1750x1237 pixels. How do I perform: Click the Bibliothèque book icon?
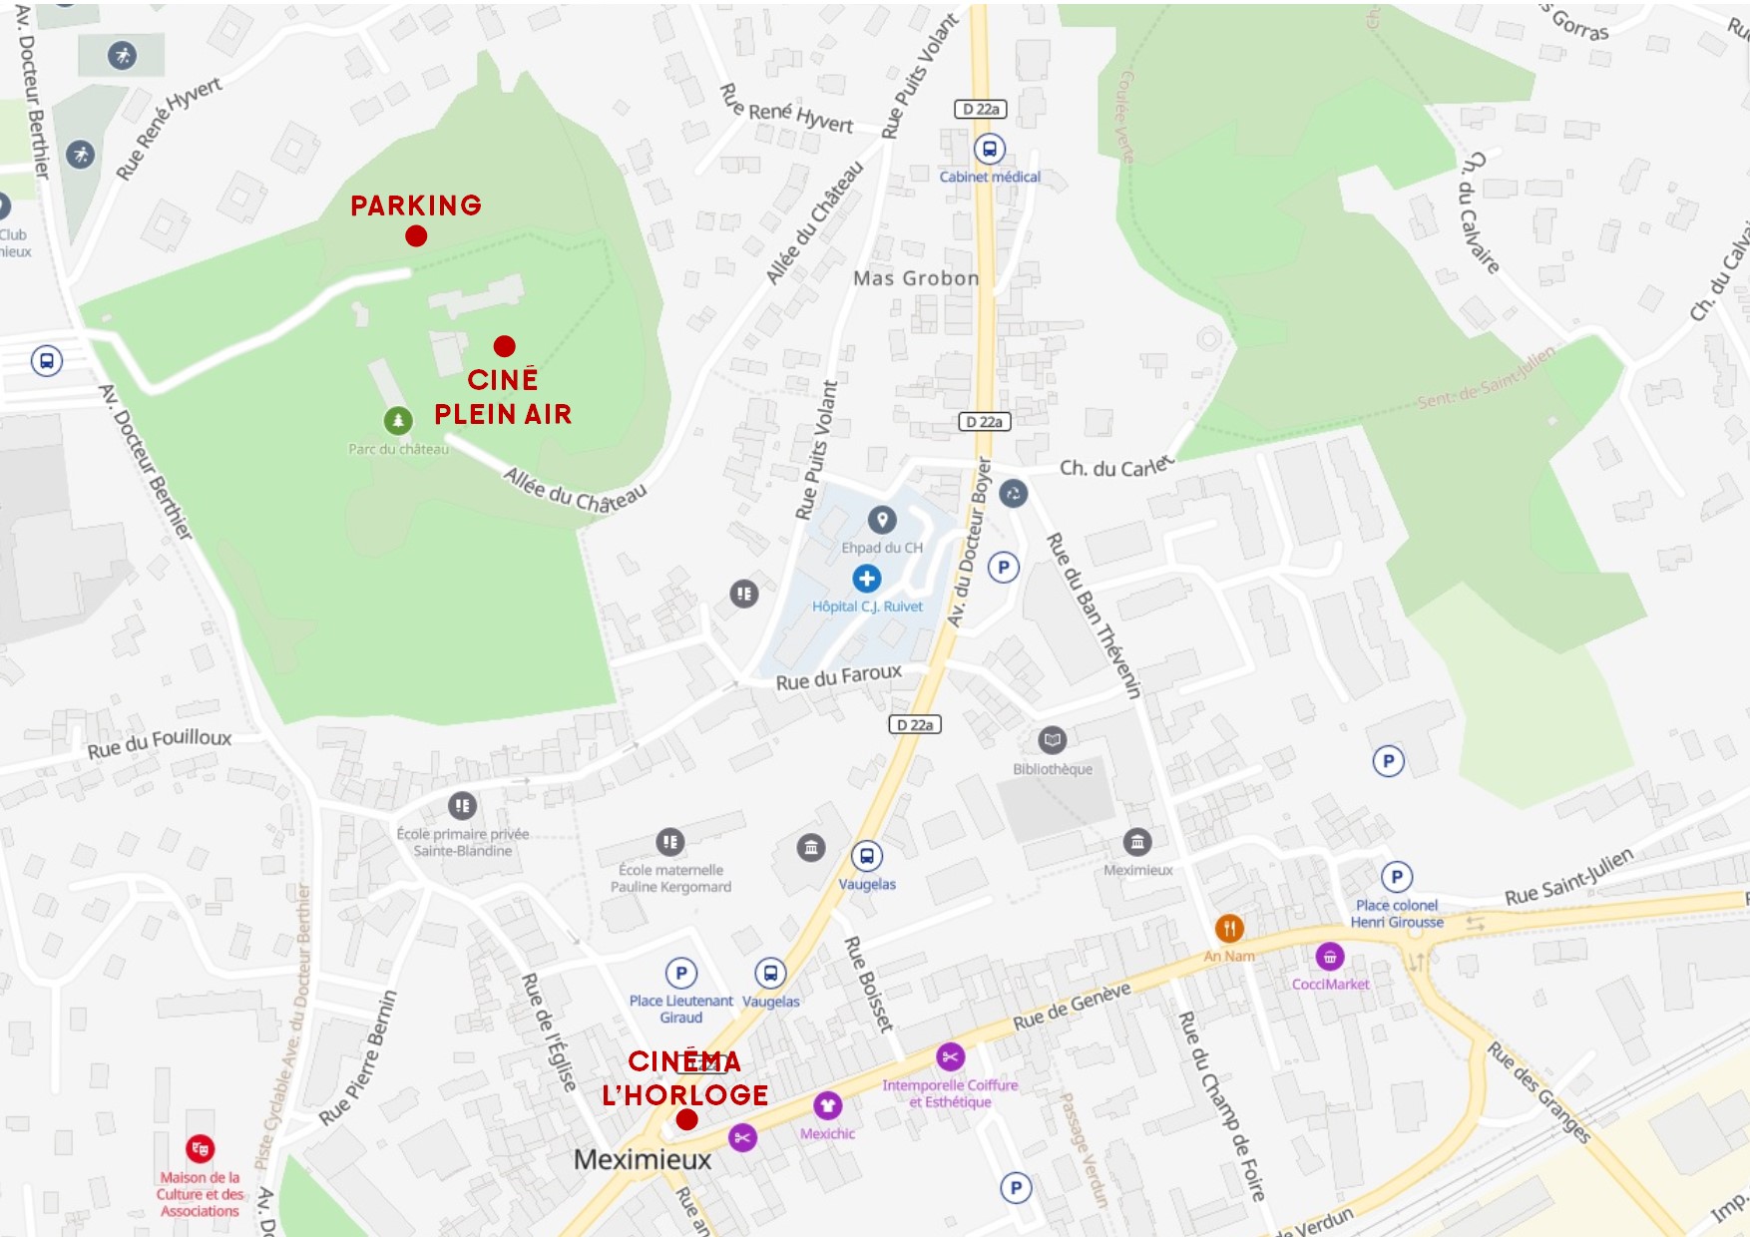point(1052,740)
